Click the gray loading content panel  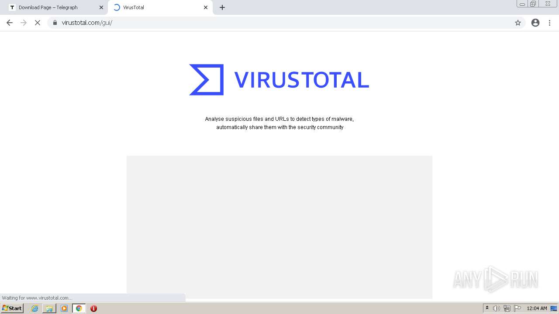[x=279, y=227]
